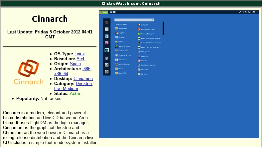The image size is (262, 147).
Task: Open the Background settings icon
Action: click(139, 52)
